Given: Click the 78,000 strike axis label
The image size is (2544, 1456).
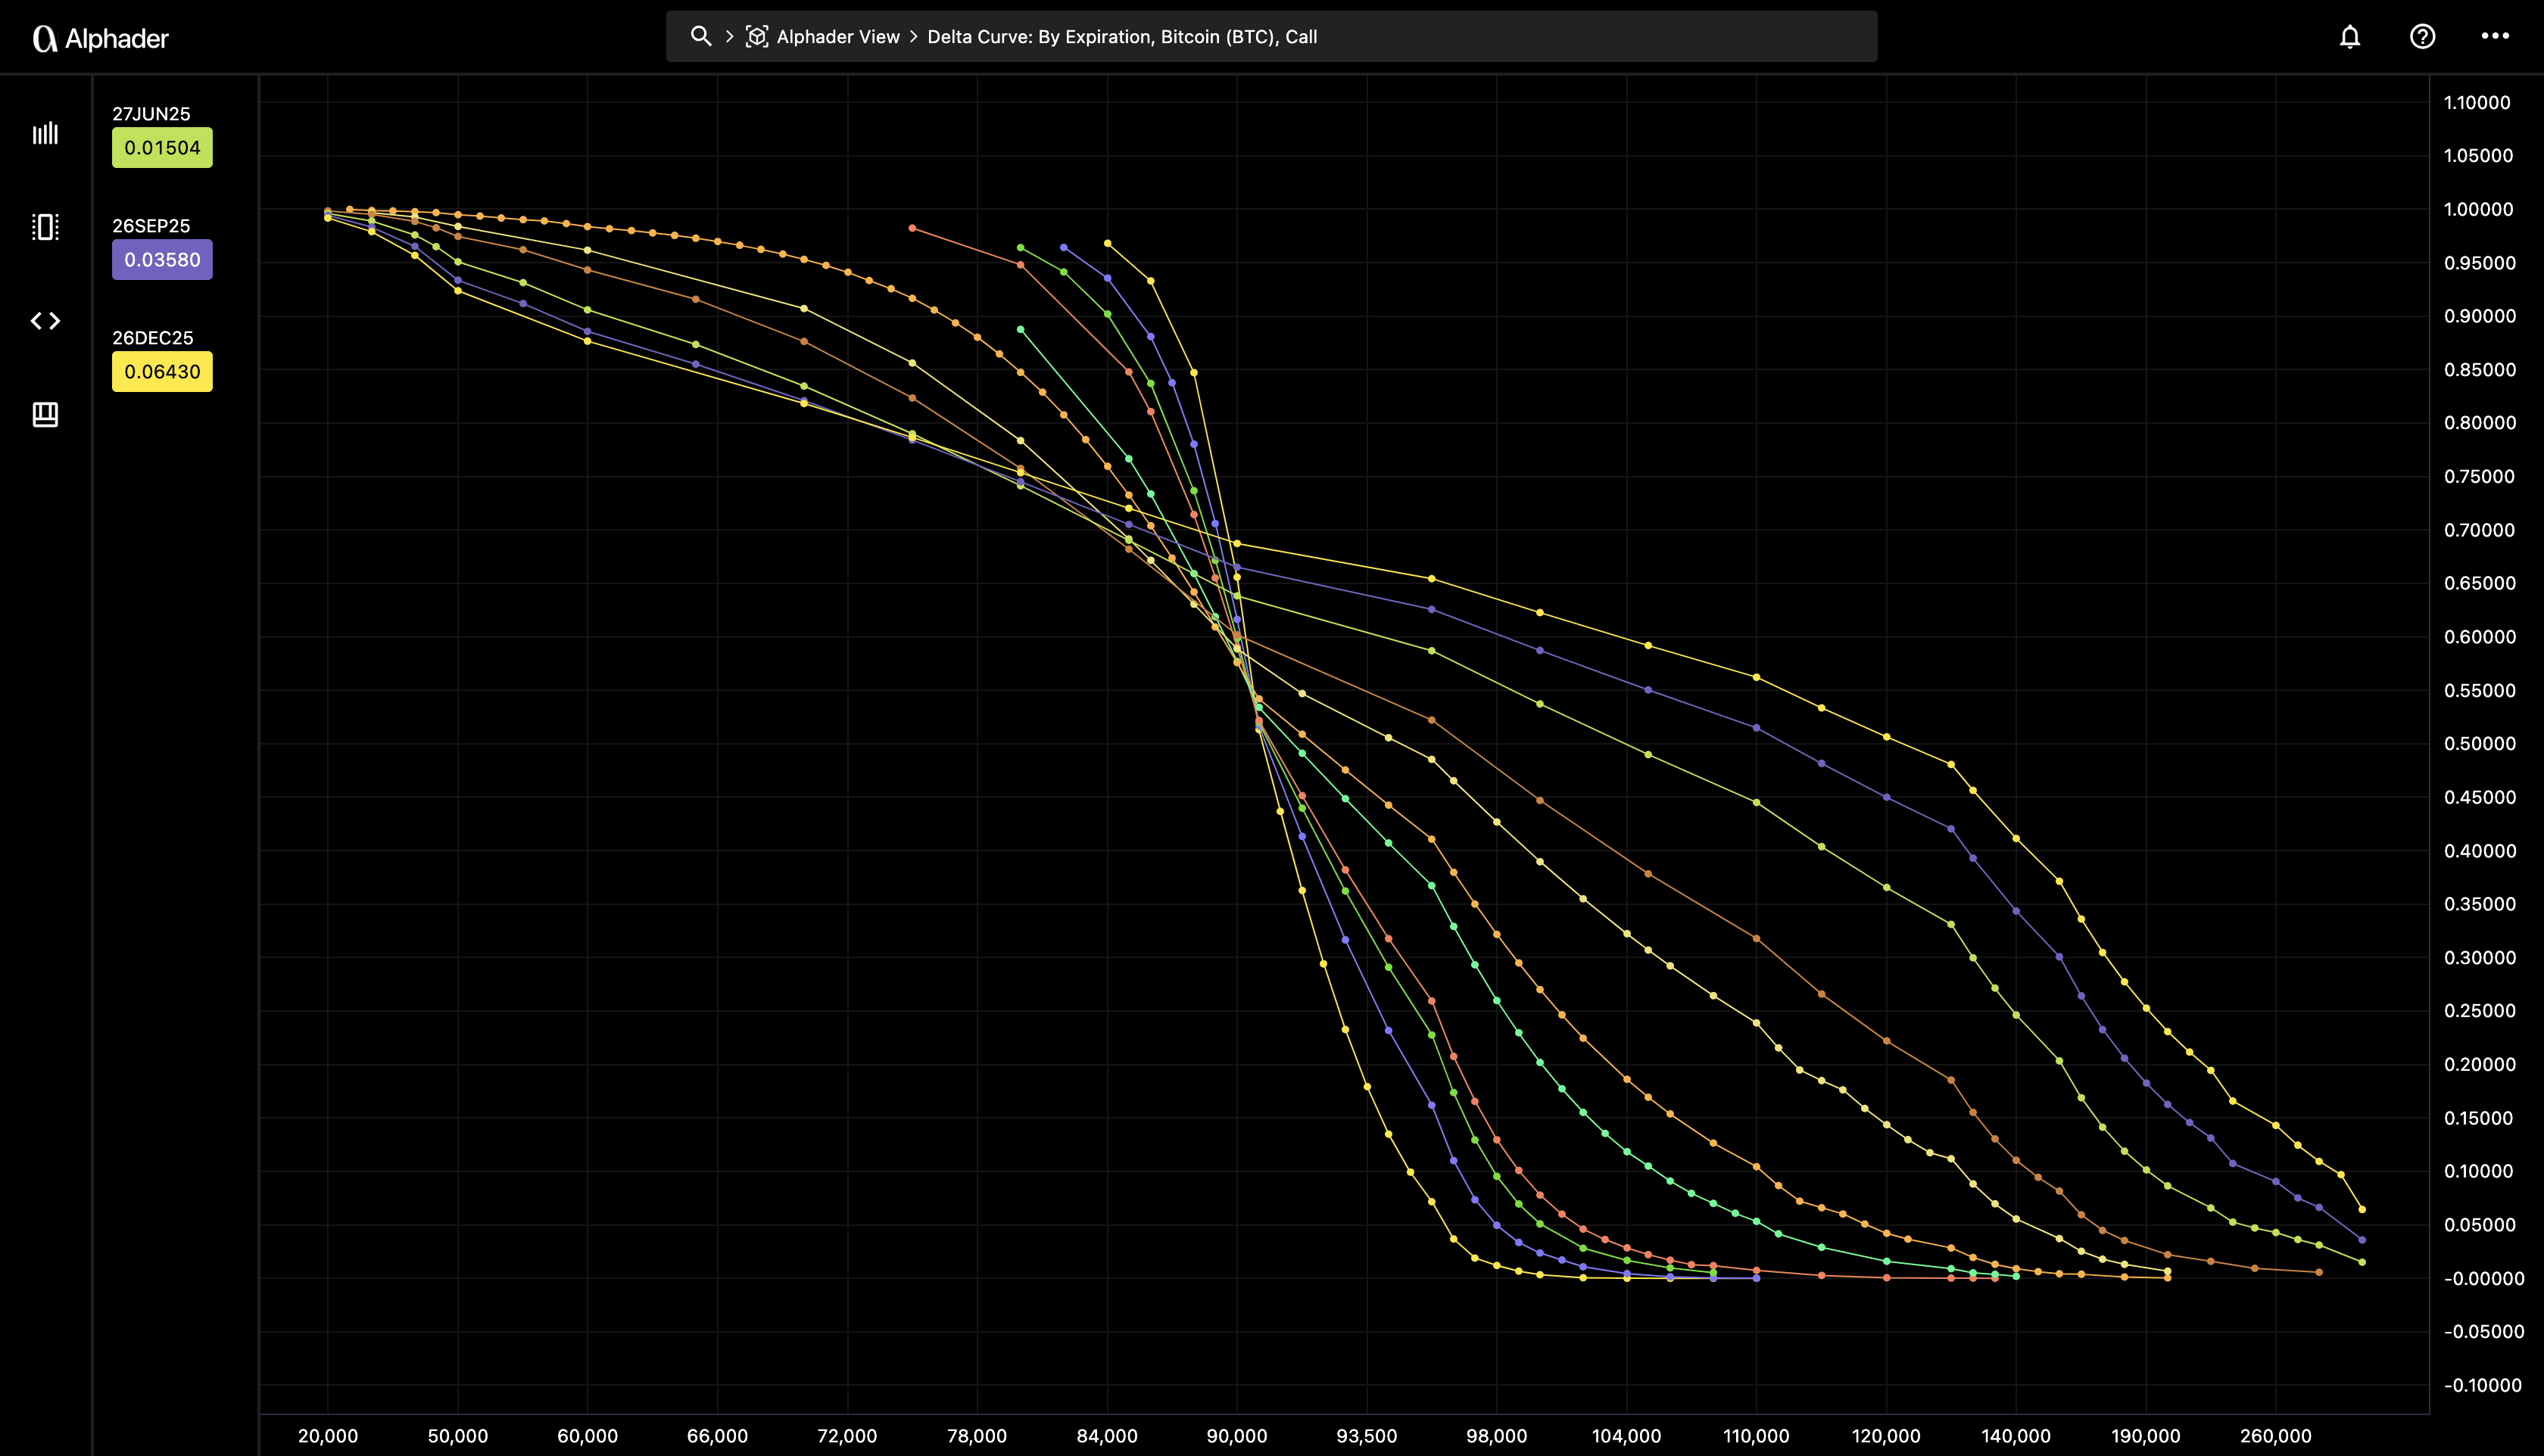Looking at the screenshot, I should [x=977, y=1436].
